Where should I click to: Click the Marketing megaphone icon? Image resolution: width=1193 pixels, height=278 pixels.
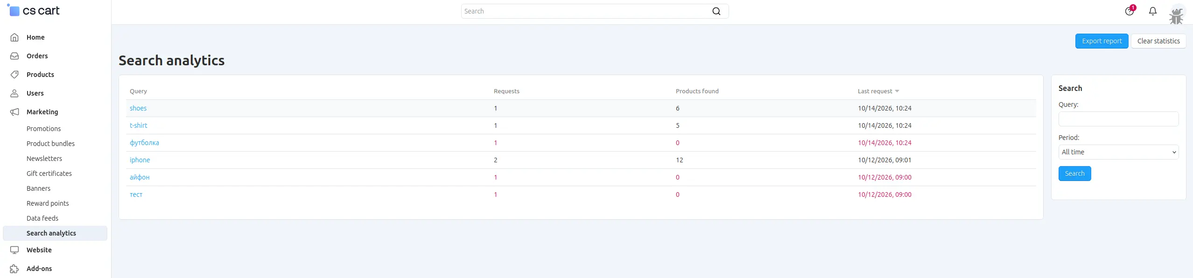(x=15, y=112)
